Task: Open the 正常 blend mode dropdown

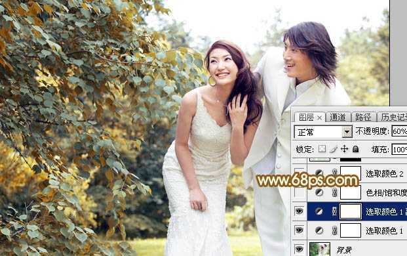Action: (347, 132)
